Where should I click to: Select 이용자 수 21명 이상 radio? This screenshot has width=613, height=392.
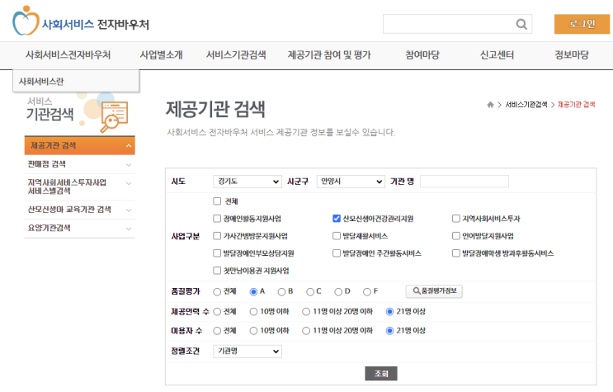click(389, 331)
